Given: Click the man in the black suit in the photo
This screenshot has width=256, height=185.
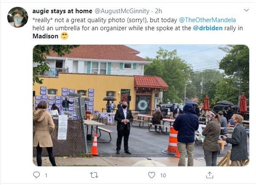Looking at the screenshot, I should pos(124,127).
